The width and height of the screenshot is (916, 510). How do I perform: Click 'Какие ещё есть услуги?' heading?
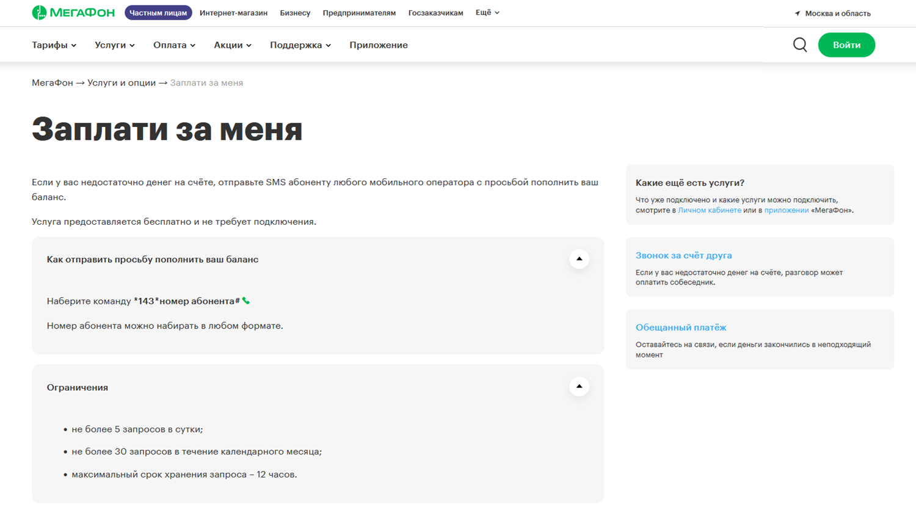pyautogui.click(x=690, y=183)
